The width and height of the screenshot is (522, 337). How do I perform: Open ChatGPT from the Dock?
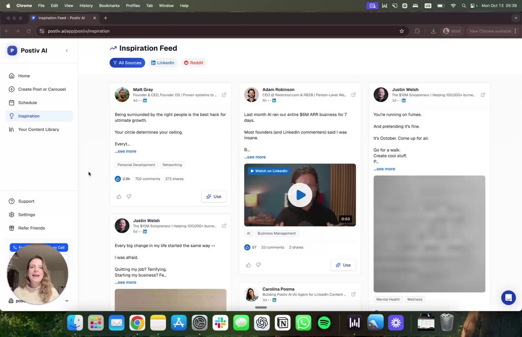click(262, 323)
